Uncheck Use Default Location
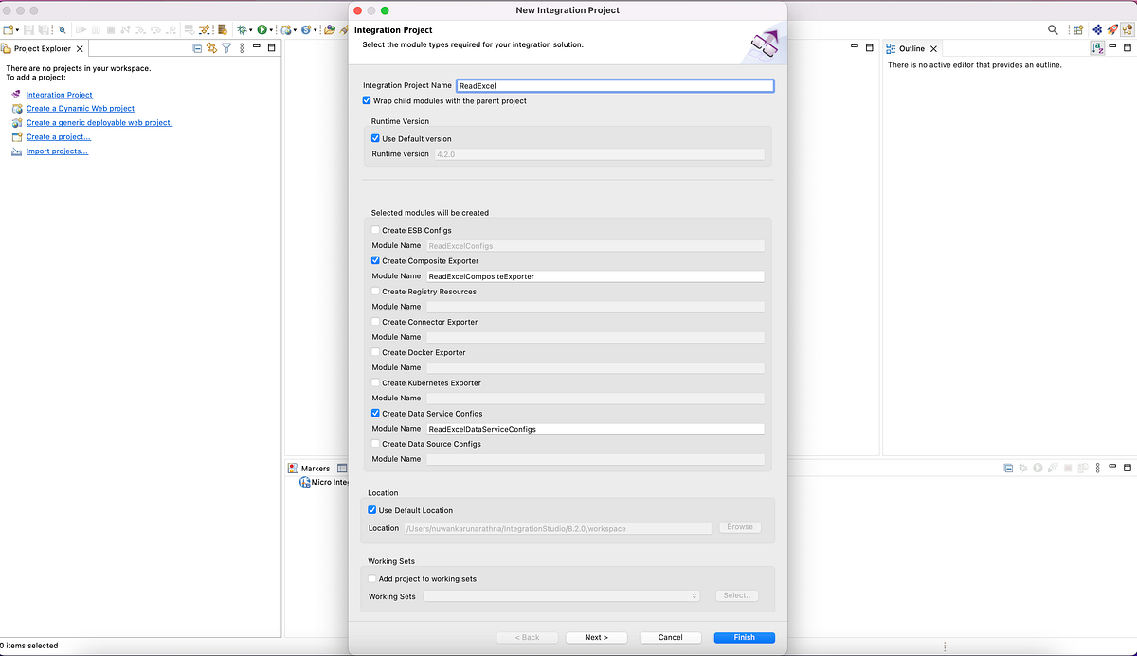This screenshot has height=656, width=1137. click(372, 510)
